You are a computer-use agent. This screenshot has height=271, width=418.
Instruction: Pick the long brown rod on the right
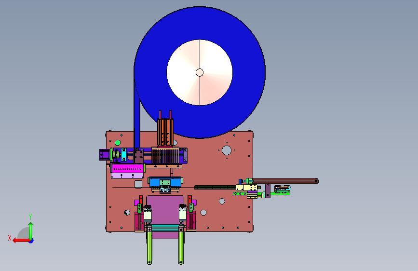tap(285, 181)
